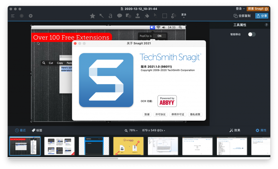
Task: Click PopClip search magnifier icon in canvas
Action: (44, 63)
